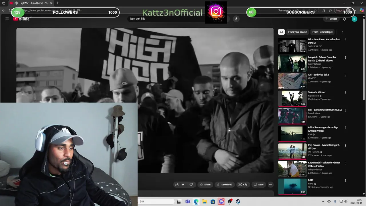366x206 pixels.
Task: Expand hidden system tray icons chevron
Action: coord(323,202)
